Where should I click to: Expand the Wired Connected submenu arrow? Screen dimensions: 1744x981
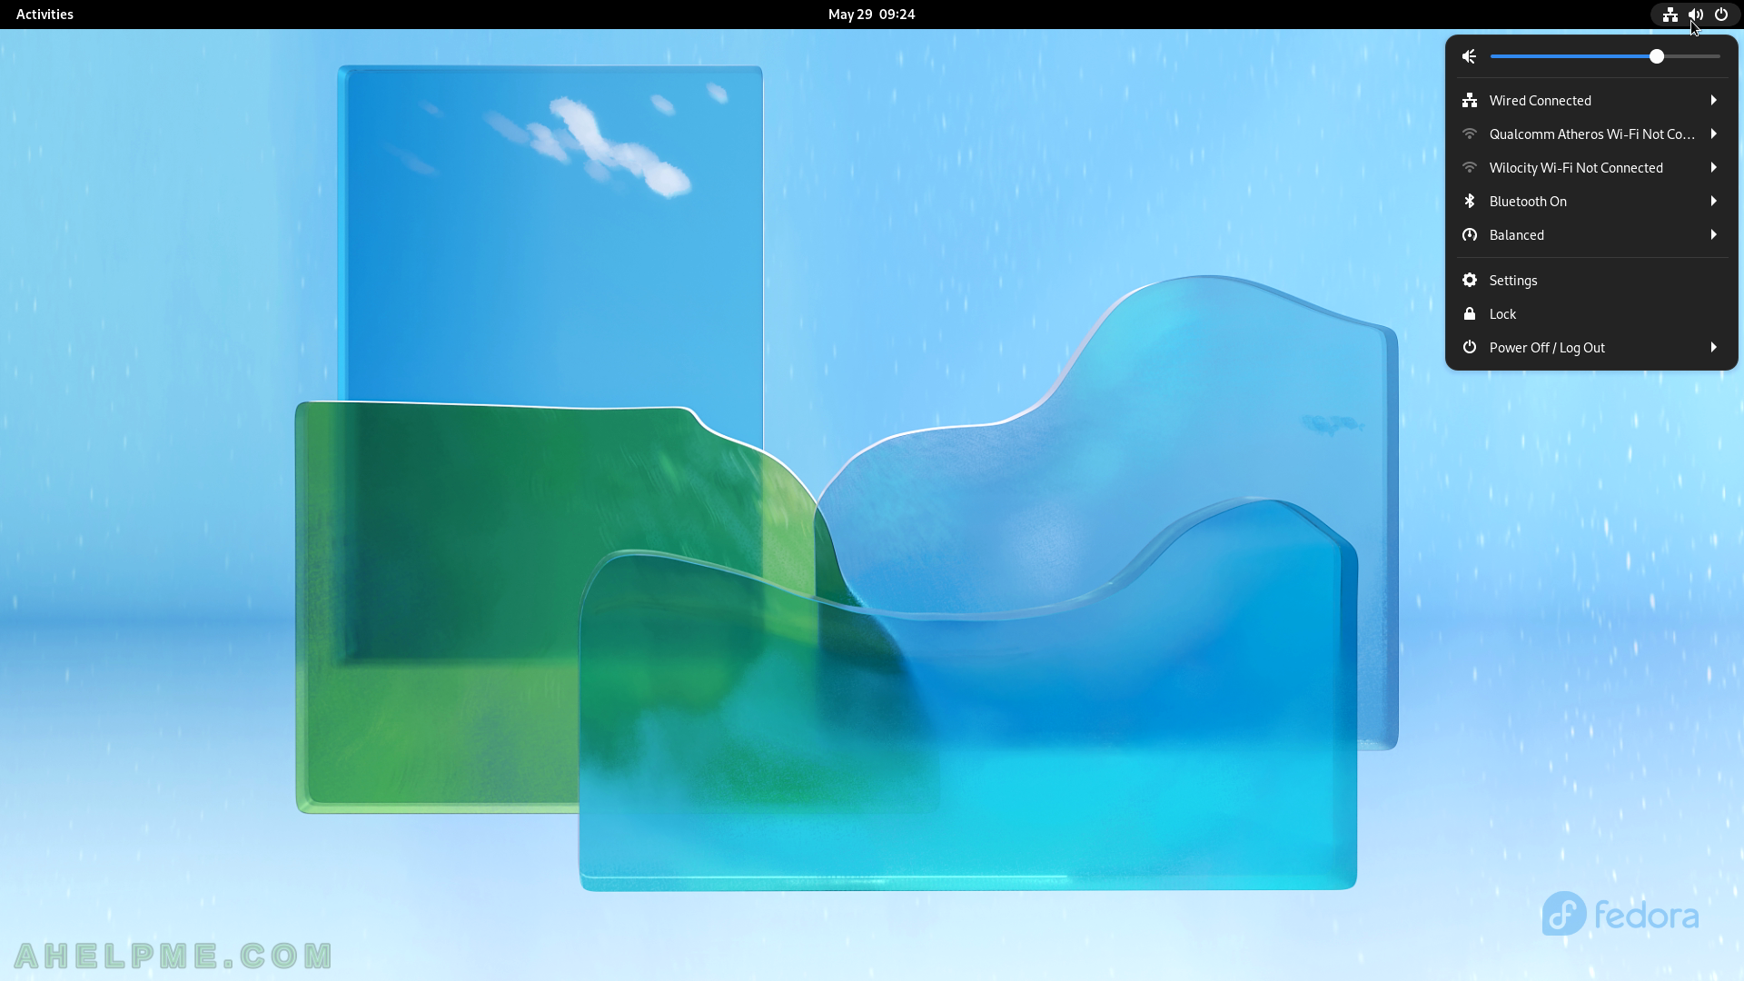coord(1713,100)
